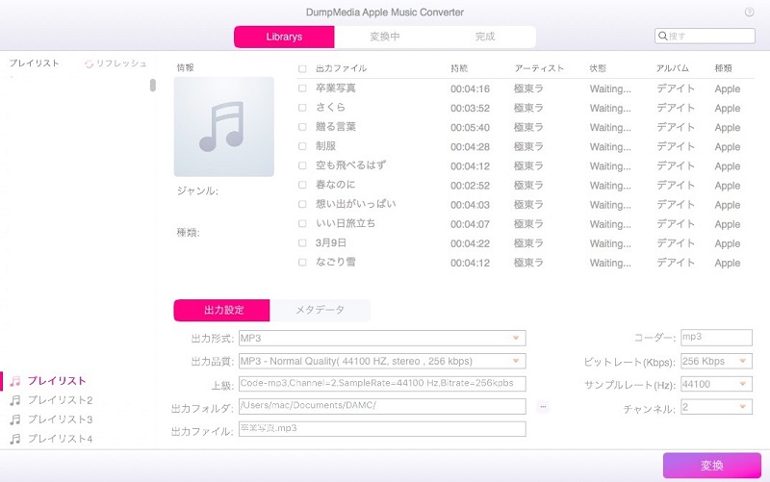Click the アーティスト column header
This screenshot has height=482, width=770.
539,68
